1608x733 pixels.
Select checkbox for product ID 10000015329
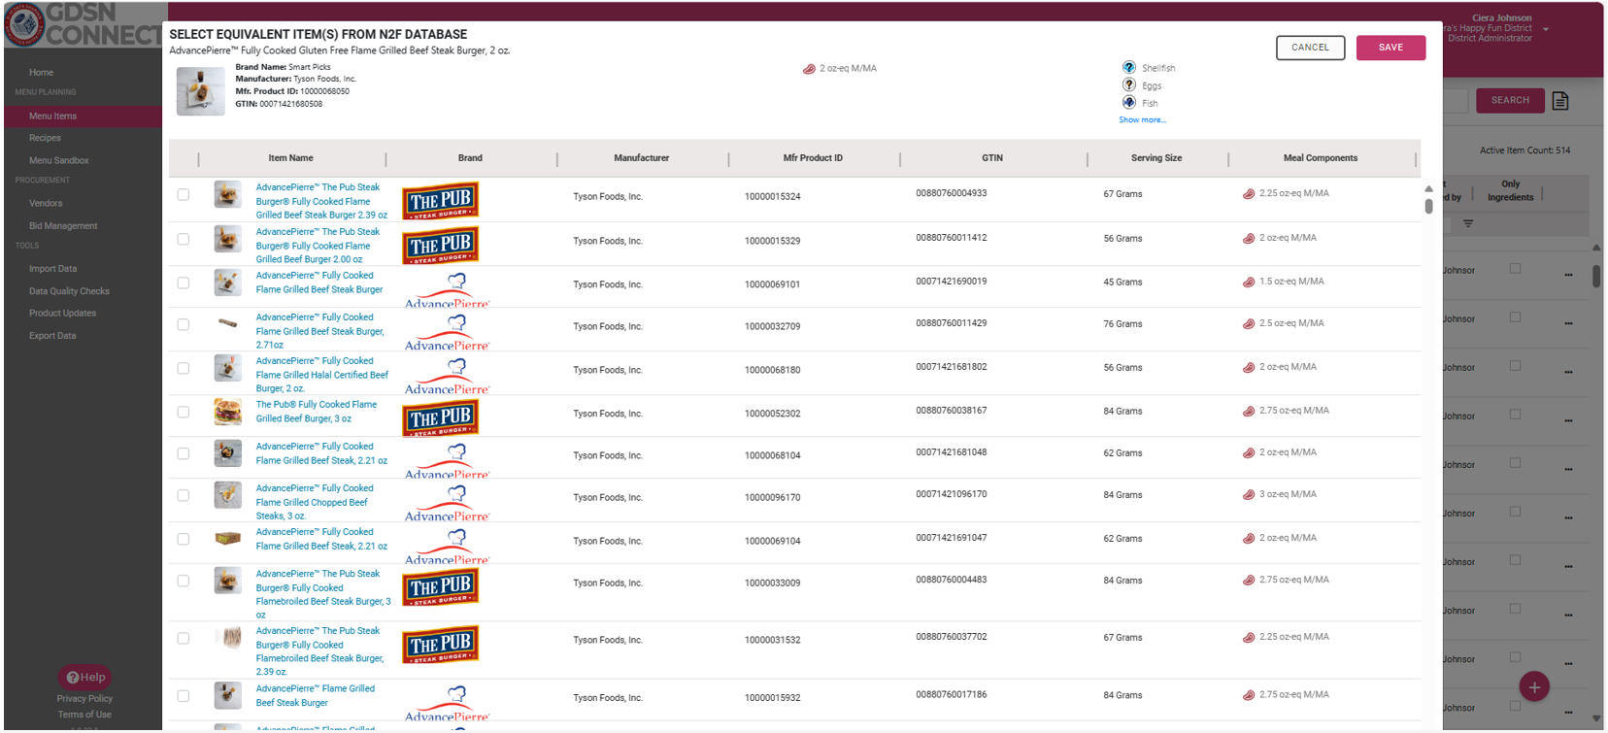[x=184, y=239]
